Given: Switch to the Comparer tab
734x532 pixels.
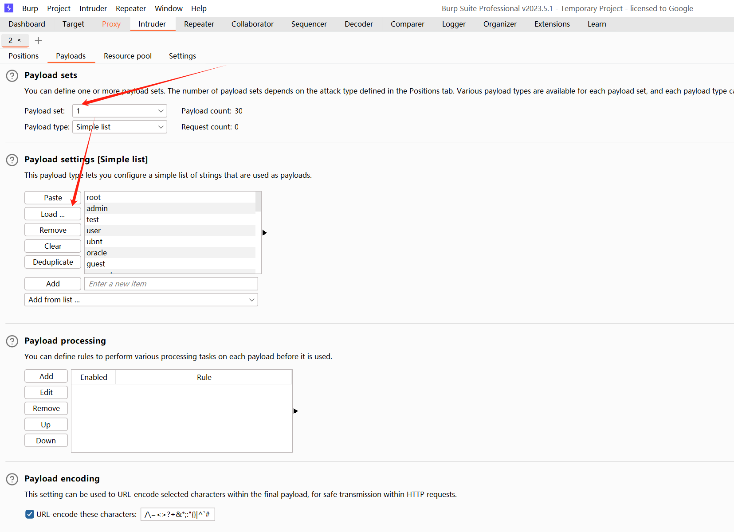Looking at the screenshot, I should click(x=408, y=24).
